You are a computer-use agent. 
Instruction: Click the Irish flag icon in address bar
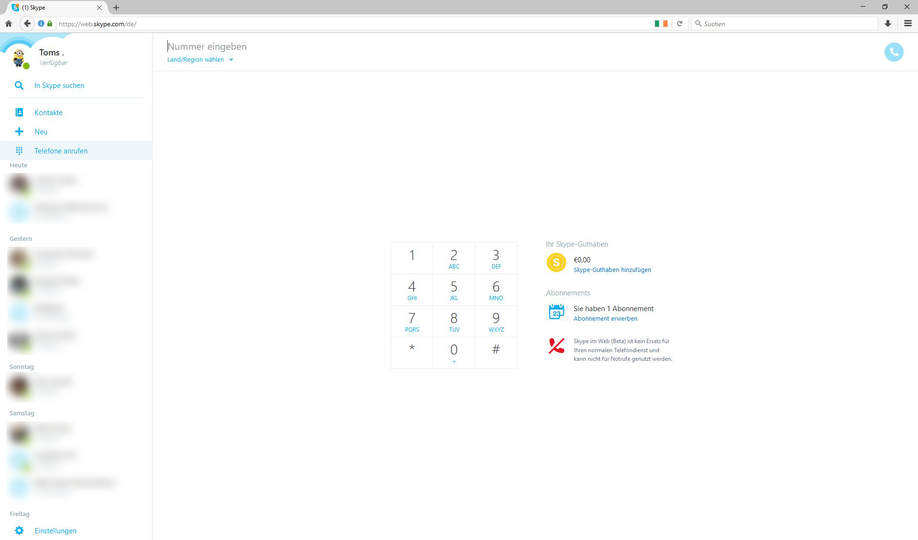[x=661, y=23]
